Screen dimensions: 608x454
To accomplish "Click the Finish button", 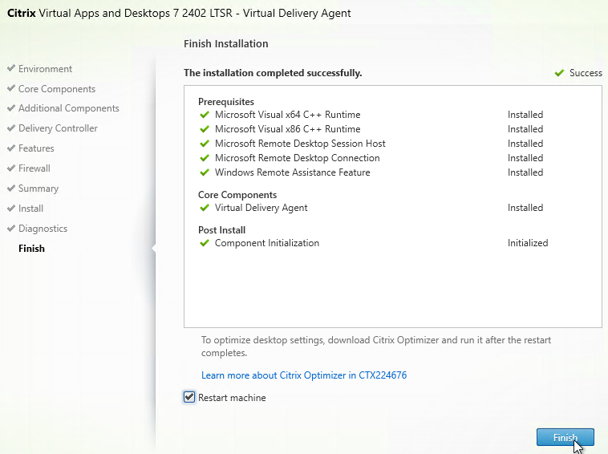I will point(565,437).
